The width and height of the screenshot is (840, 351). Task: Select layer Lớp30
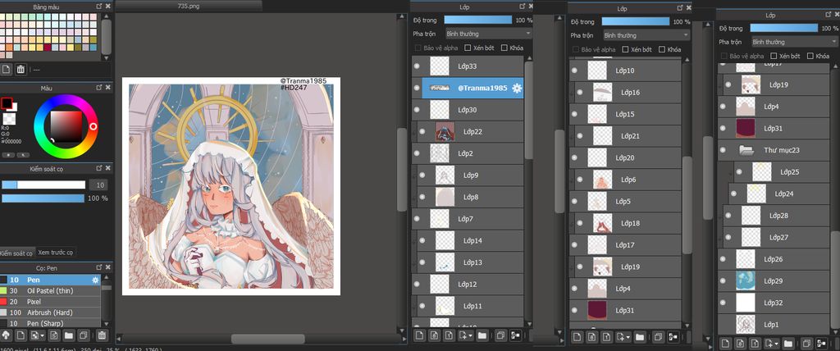(468, 110)
